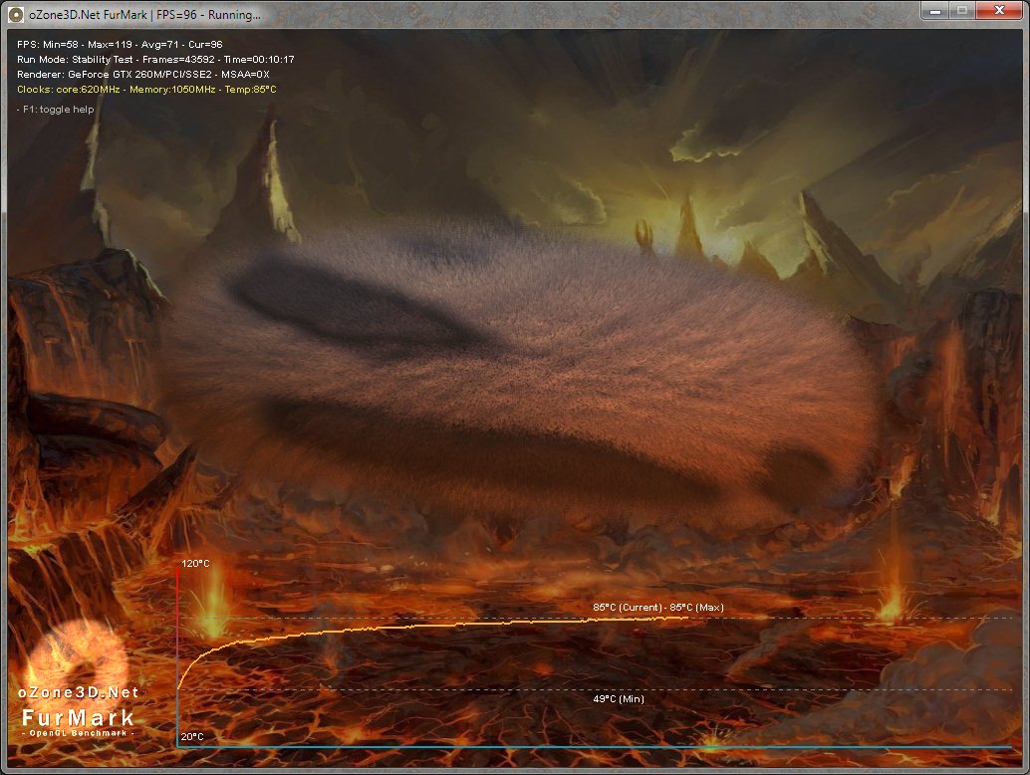The height and width of the screenshot is (775, 1030).
Task: Click the FurMark app icon in title bar
Action: pyautogui.click(x=16, y=14)
